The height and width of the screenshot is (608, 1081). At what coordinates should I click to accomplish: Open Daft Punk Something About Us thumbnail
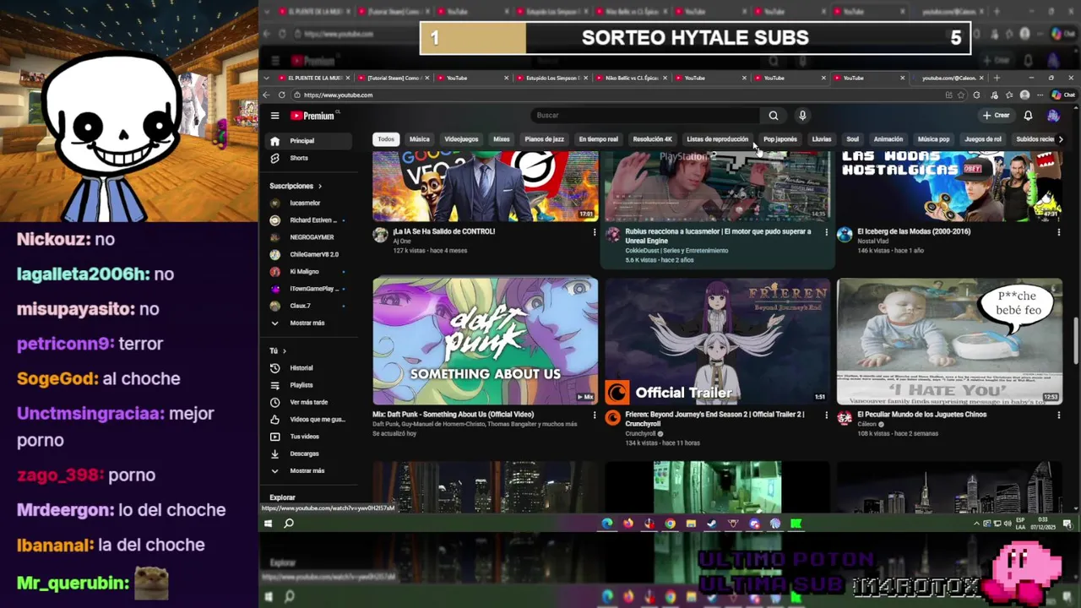pos(486,341)
